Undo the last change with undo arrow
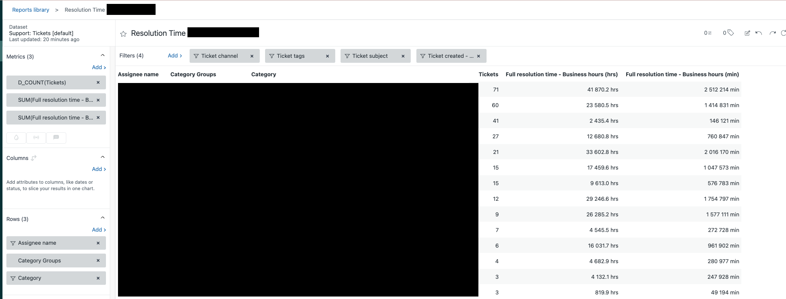 [x=758, y=33]
